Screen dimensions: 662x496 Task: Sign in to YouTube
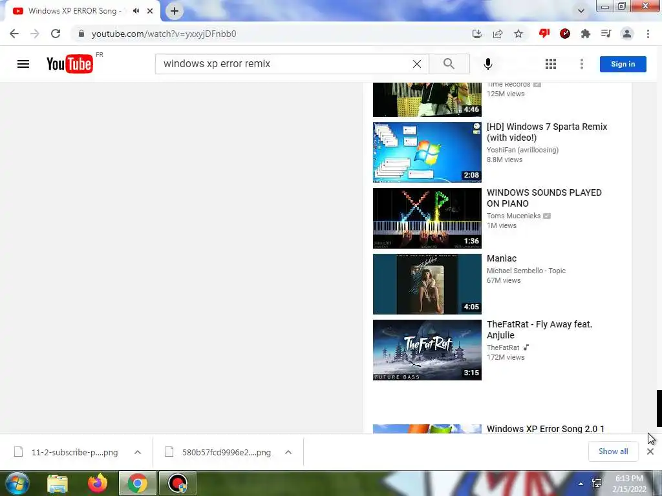(x=623, y=64)
